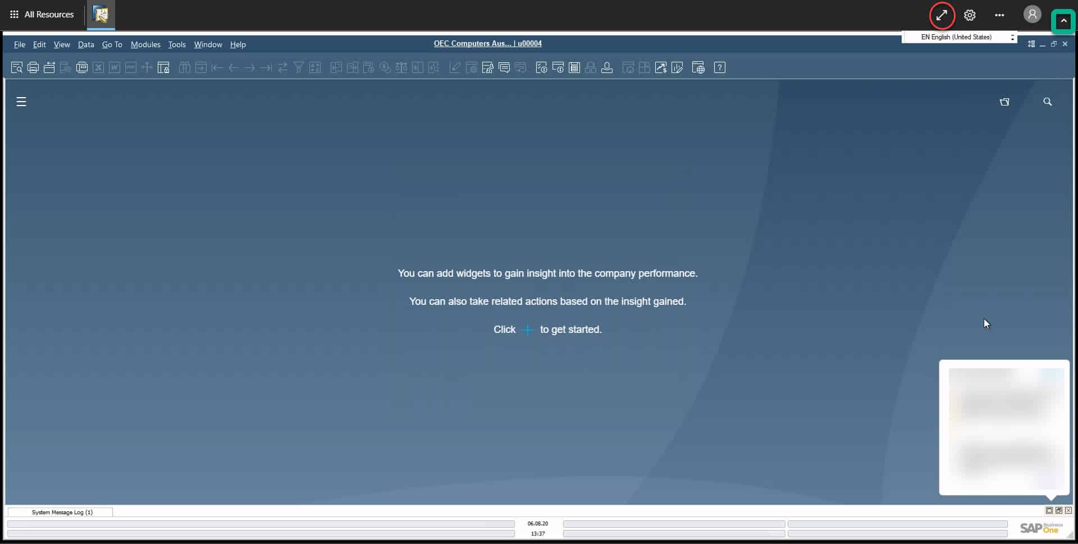
Task: Open the hamburger main menu
Action: pos(21,102)
